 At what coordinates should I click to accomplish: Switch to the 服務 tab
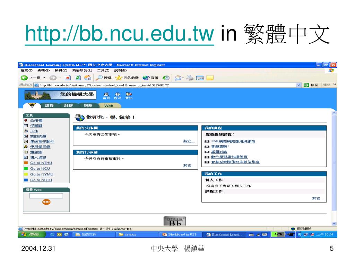pos(88,106)
